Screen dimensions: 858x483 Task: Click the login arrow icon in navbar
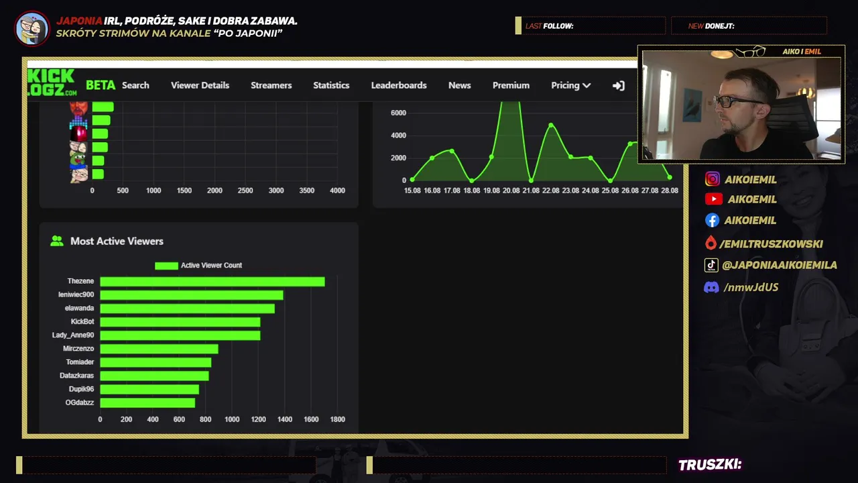pos(619,85)
